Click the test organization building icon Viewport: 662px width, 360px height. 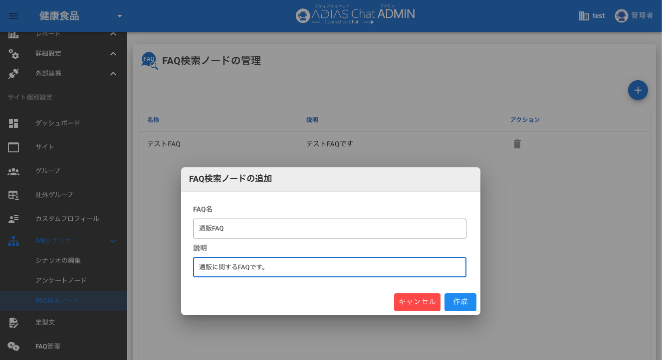pyautogui.click(x=584, y=16)
